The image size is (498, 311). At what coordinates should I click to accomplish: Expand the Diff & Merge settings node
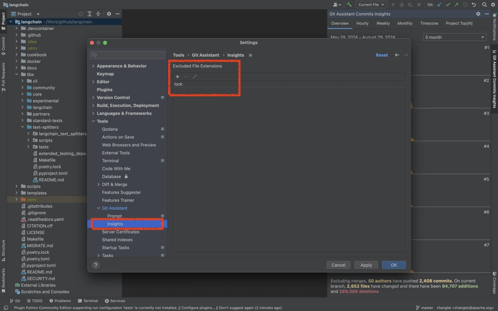(x=98, y=185)
